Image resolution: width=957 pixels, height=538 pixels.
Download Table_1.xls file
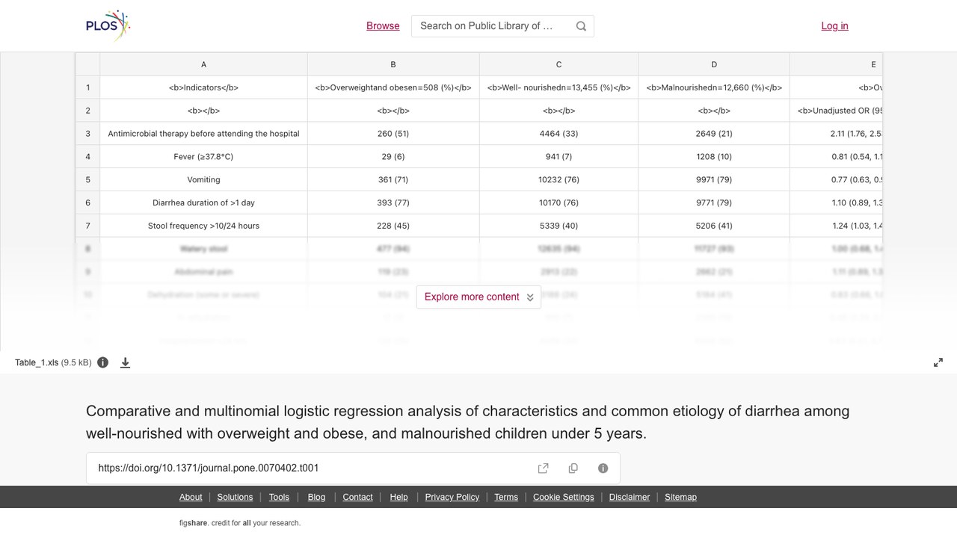[126, 362]
